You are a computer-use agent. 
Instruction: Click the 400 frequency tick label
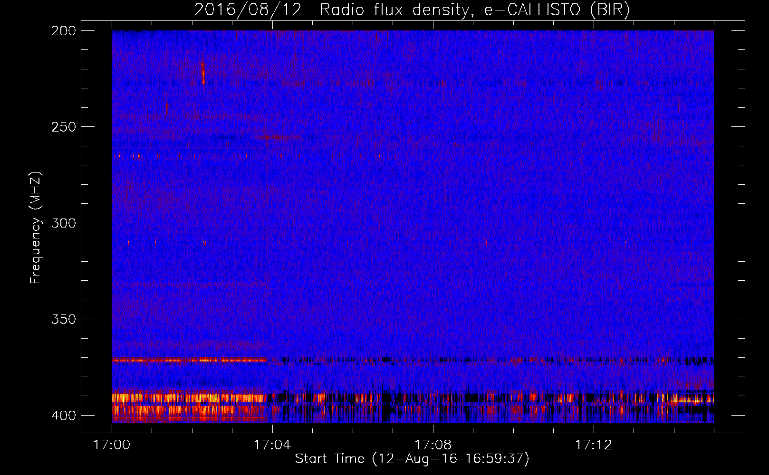pyautogui.click(x=64, y=415)
